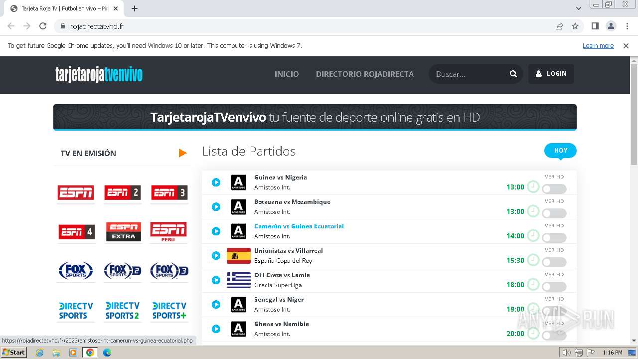
Task: Click the Learn more link
Action: click(x=598, y=46)
